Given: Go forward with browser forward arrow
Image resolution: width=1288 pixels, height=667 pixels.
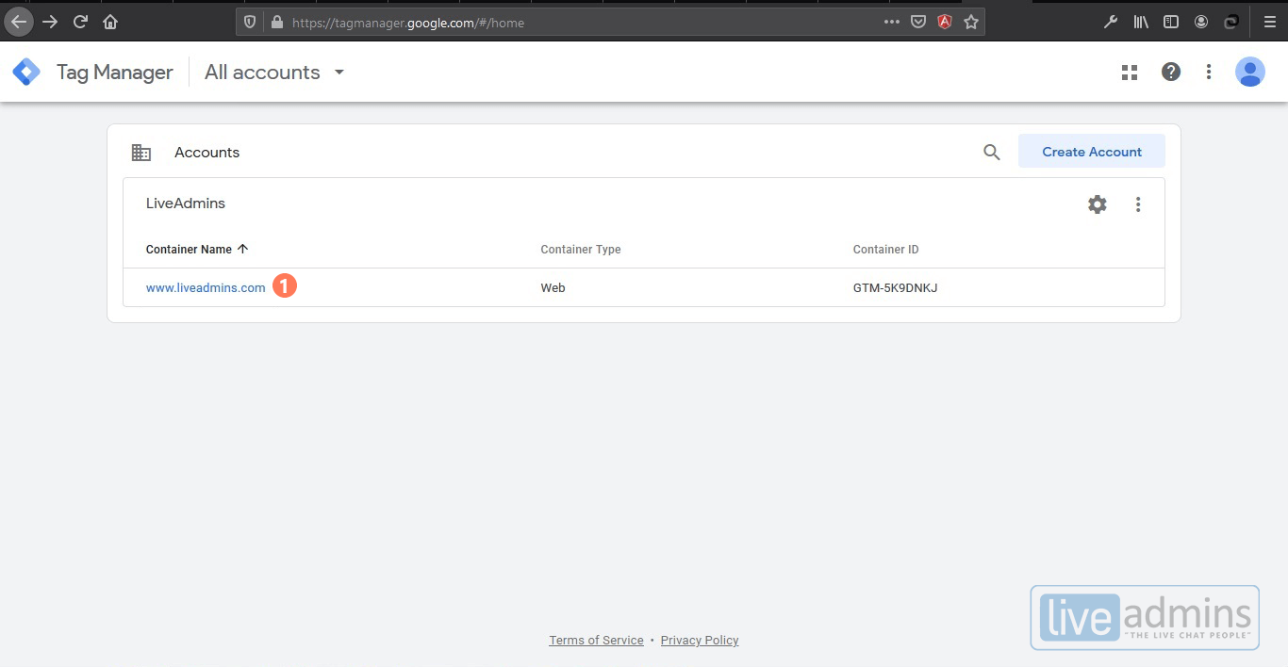Looking at the screenshot, I should point(50,22).
